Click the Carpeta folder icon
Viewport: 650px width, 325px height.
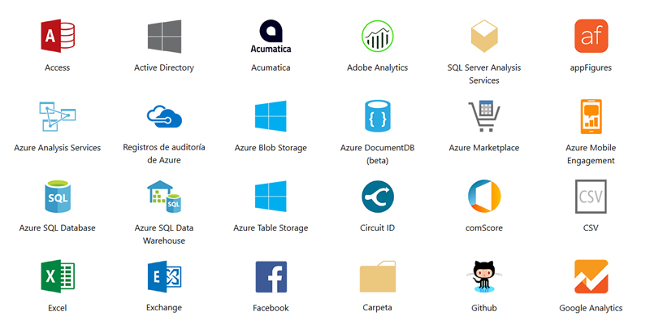pyautogui.click(x=377, y=276)
